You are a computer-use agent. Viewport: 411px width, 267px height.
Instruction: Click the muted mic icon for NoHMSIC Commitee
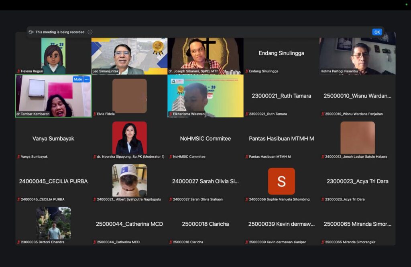pos(171,157)
